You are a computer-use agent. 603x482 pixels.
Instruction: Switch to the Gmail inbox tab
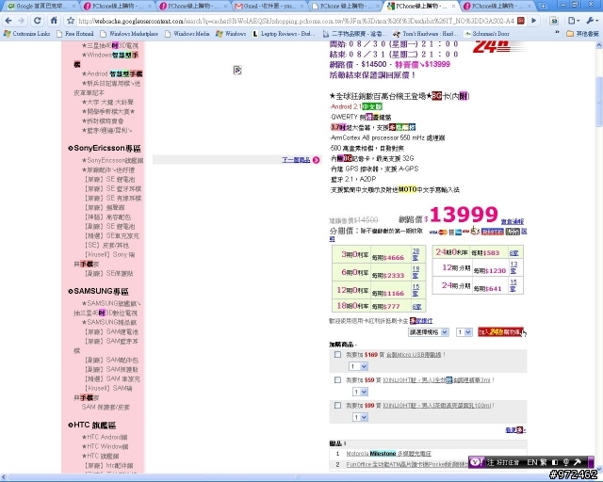click(x=266, y=7)
